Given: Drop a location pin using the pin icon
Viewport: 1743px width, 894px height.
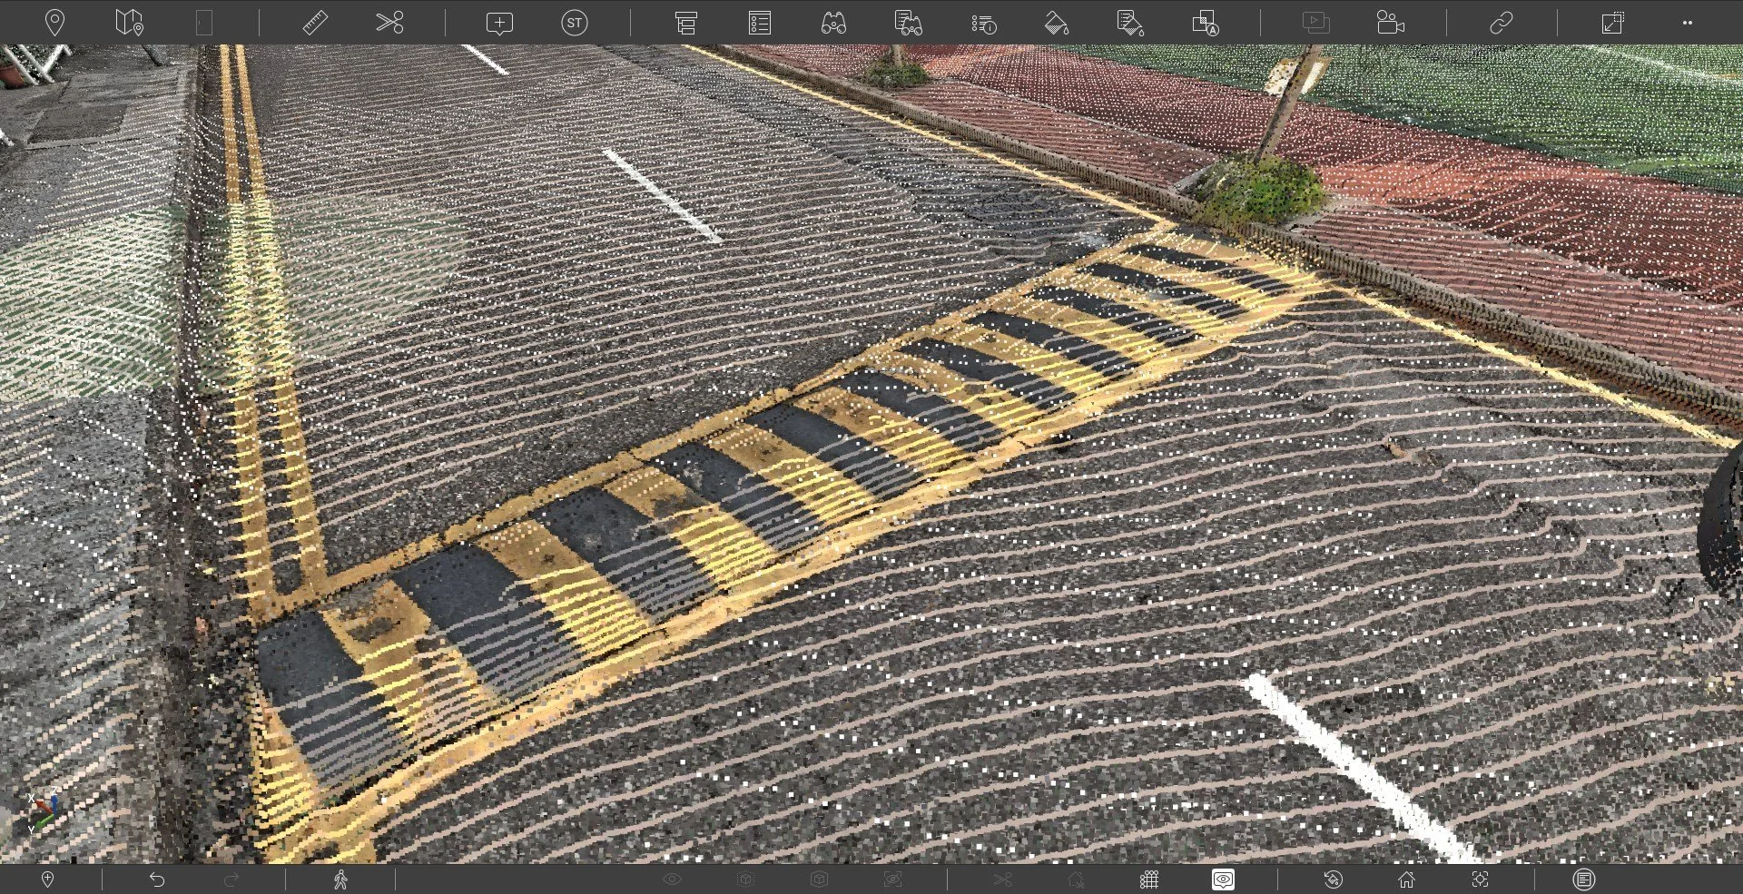Looking at the screenshot, I should click(56, 23).
